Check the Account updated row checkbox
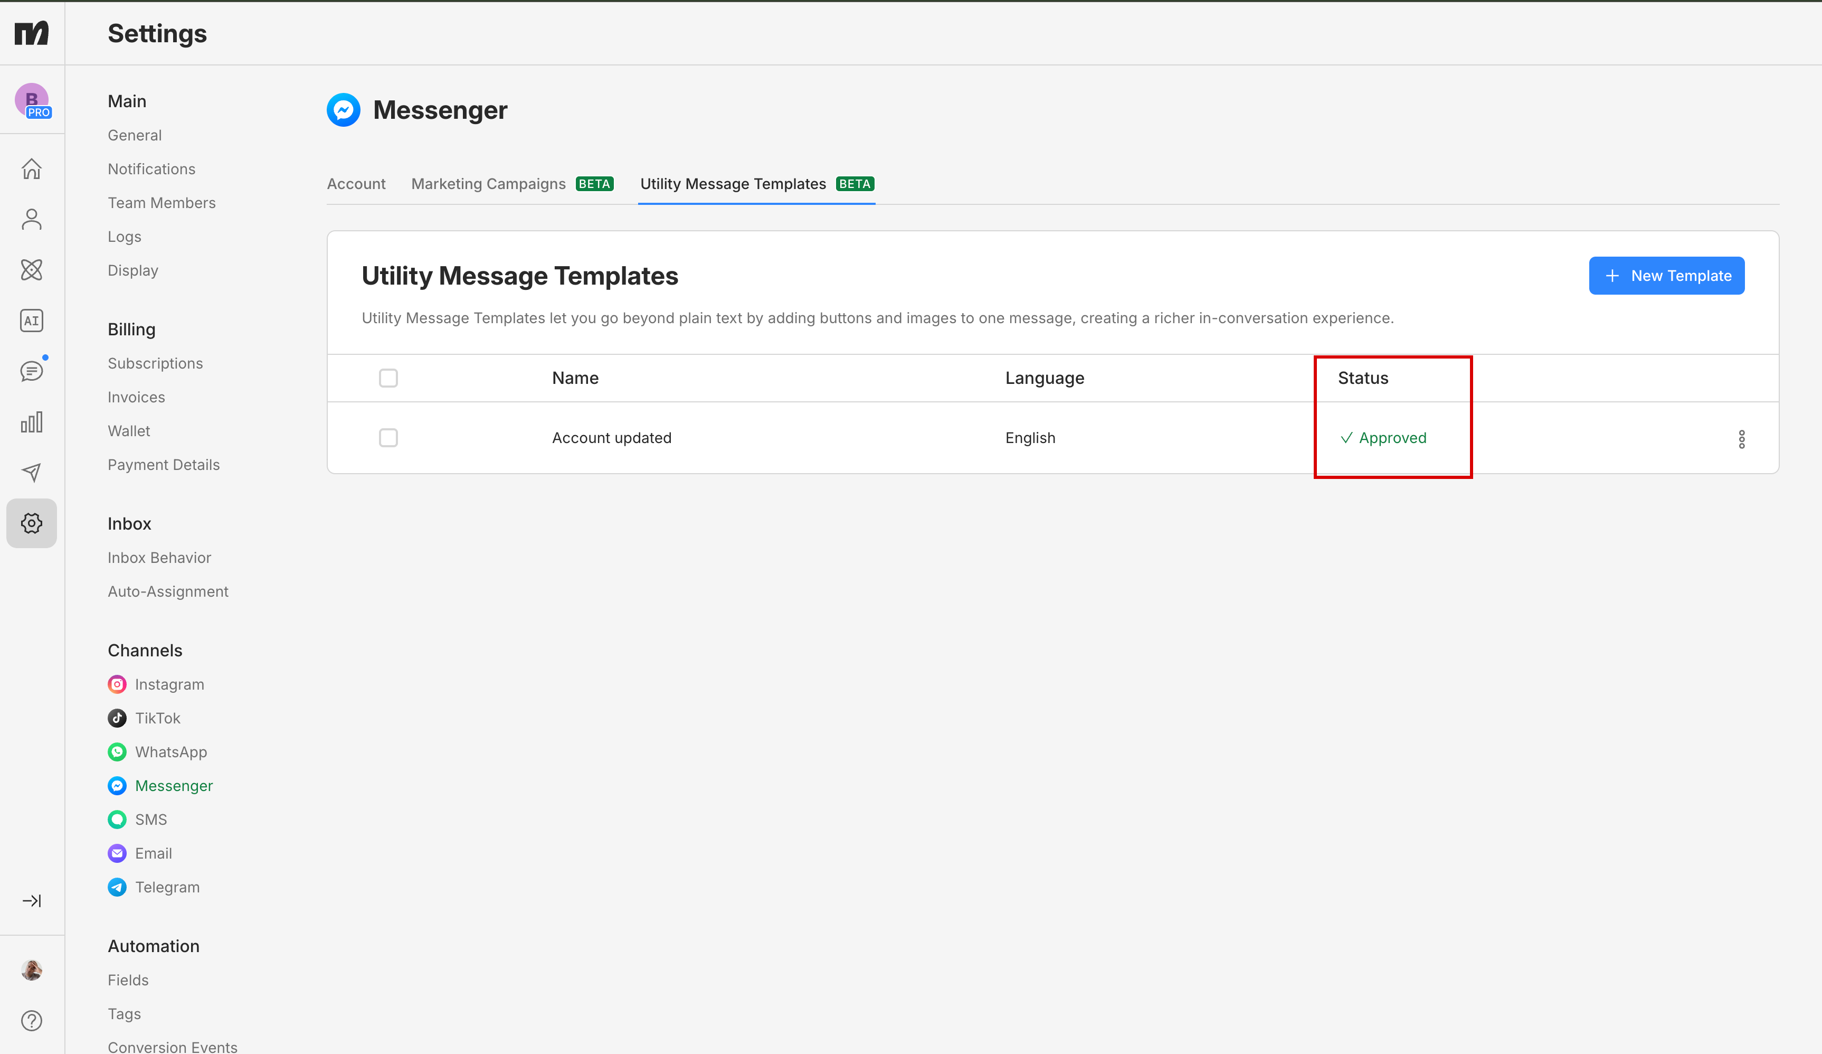This screenshot has width=1822, height=1054. tap(388, 438)
